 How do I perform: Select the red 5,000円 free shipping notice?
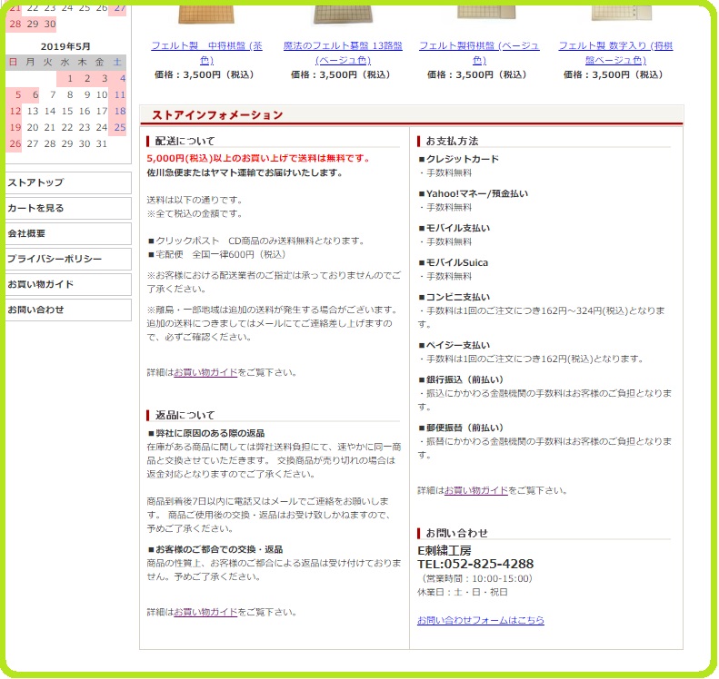click(x=259, y=159)
